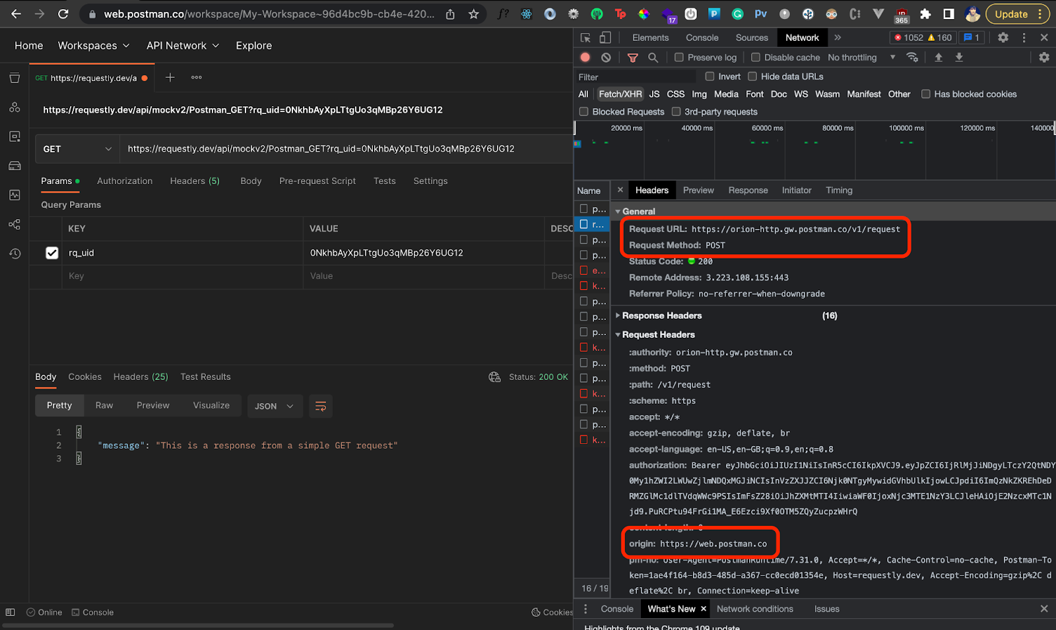Open the Monitors panel icon
Image resolution: width=1056 pixels, height=630 pixels.
point(15,195)
